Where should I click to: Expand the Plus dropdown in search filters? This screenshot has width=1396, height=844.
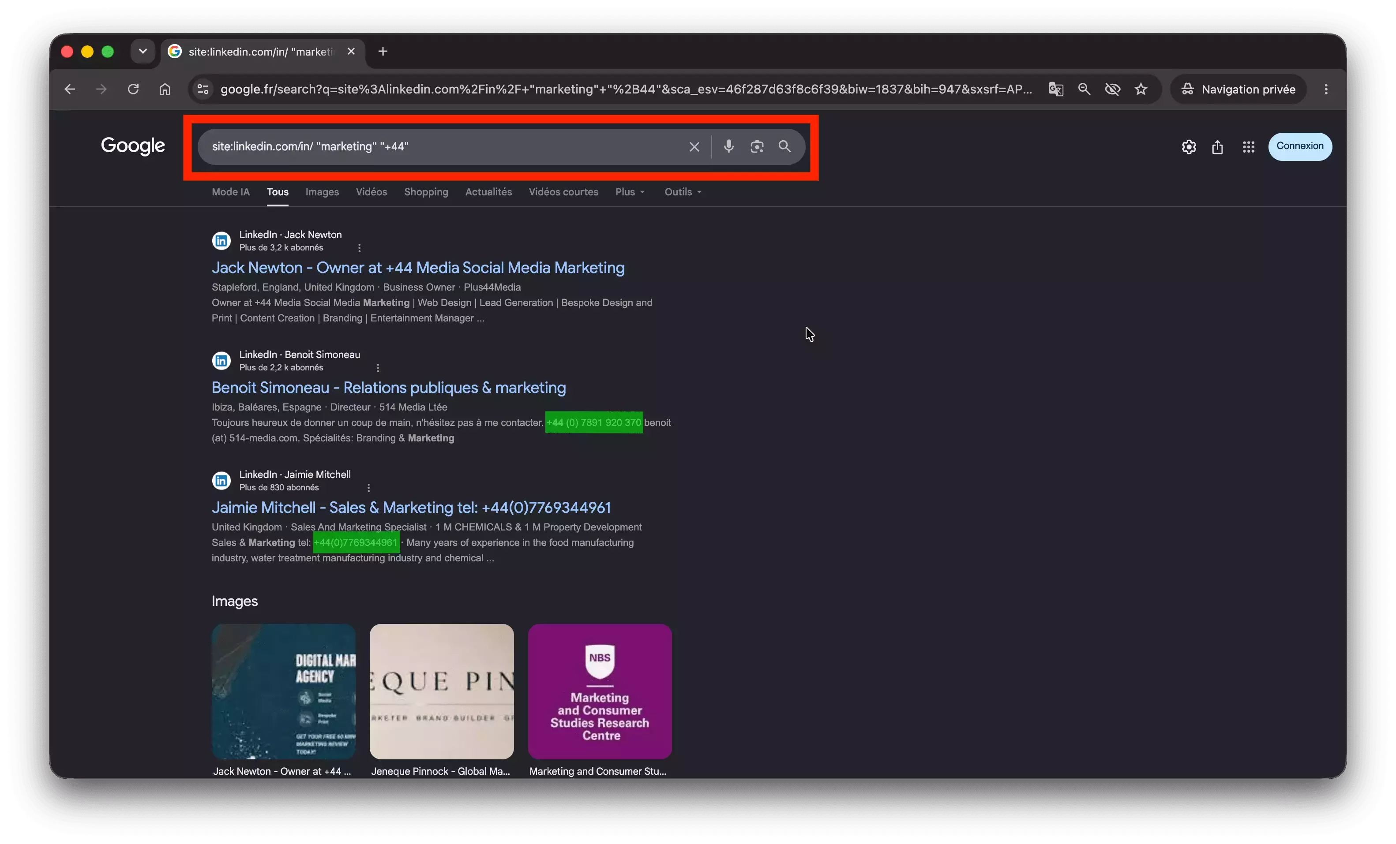click(x=630, y=192)
